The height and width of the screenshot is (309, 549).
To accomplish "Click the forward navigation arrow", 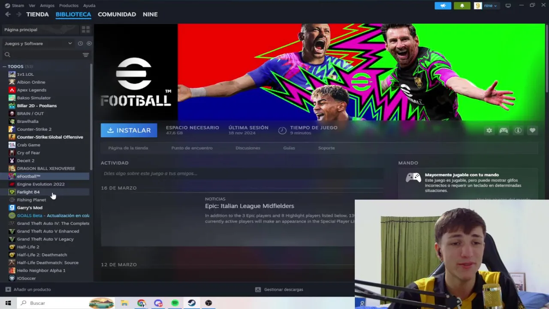I will (x=18, y=14).
